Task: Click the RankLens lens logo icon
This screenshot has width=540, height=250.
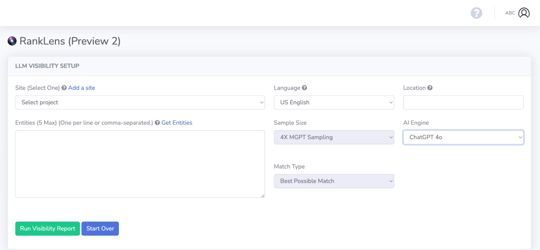Action: tap(12, 41)
